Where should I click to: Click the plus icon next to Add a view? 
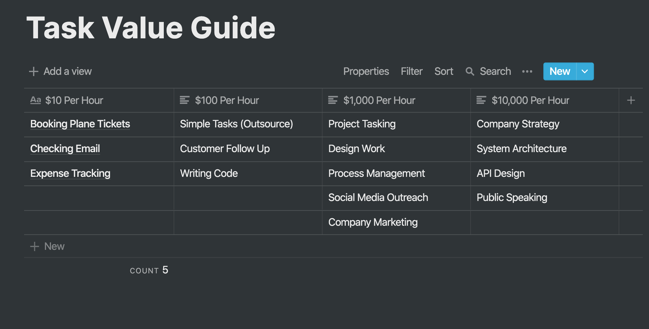click(34, 71)
